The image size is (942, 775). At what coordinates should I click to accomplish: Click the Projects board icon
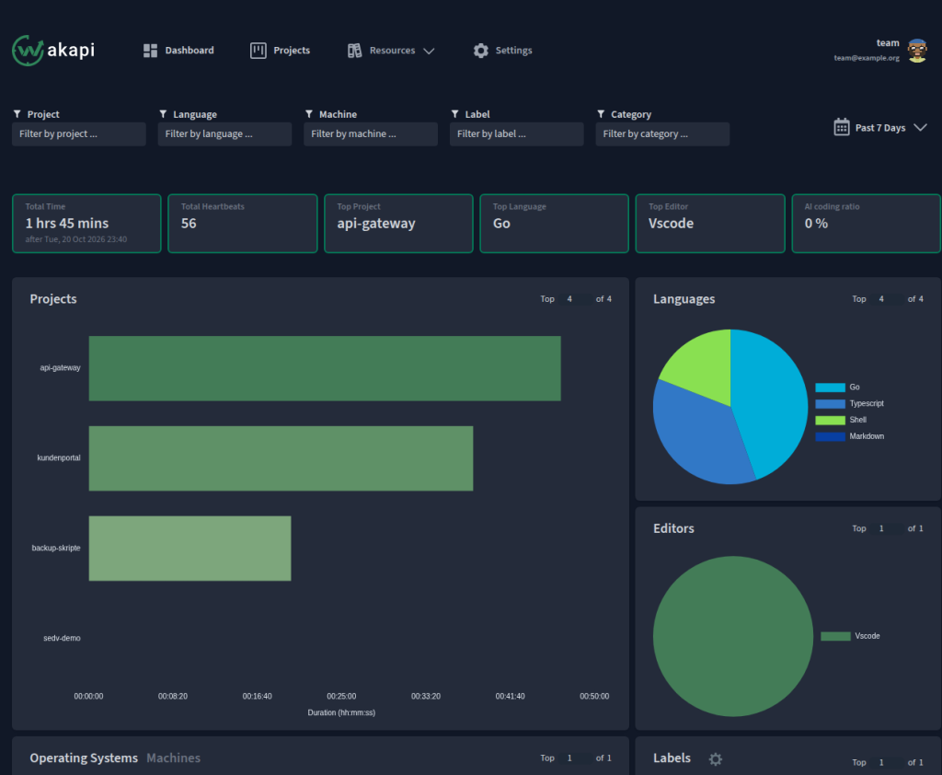click(x=258, y=51)
